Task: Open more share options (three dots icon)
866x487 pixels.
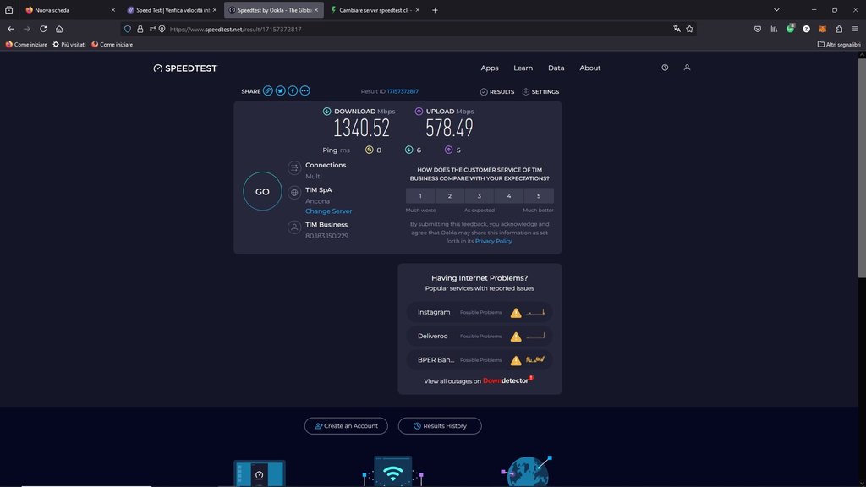Action: (305, 91)
